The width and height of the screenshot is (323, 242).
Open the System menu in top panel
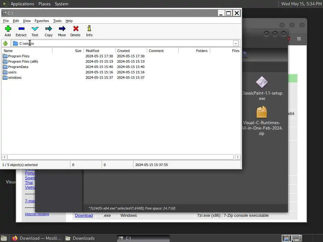(x=62, y=4)
